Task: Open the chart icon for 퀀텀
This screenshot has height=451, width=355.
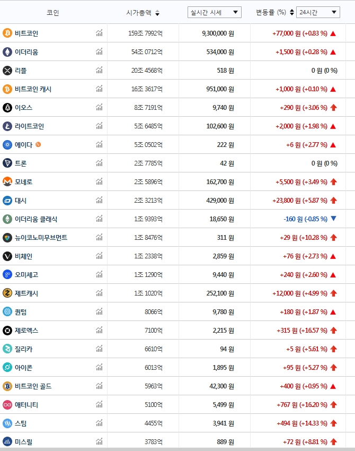Action: (99, 312)
